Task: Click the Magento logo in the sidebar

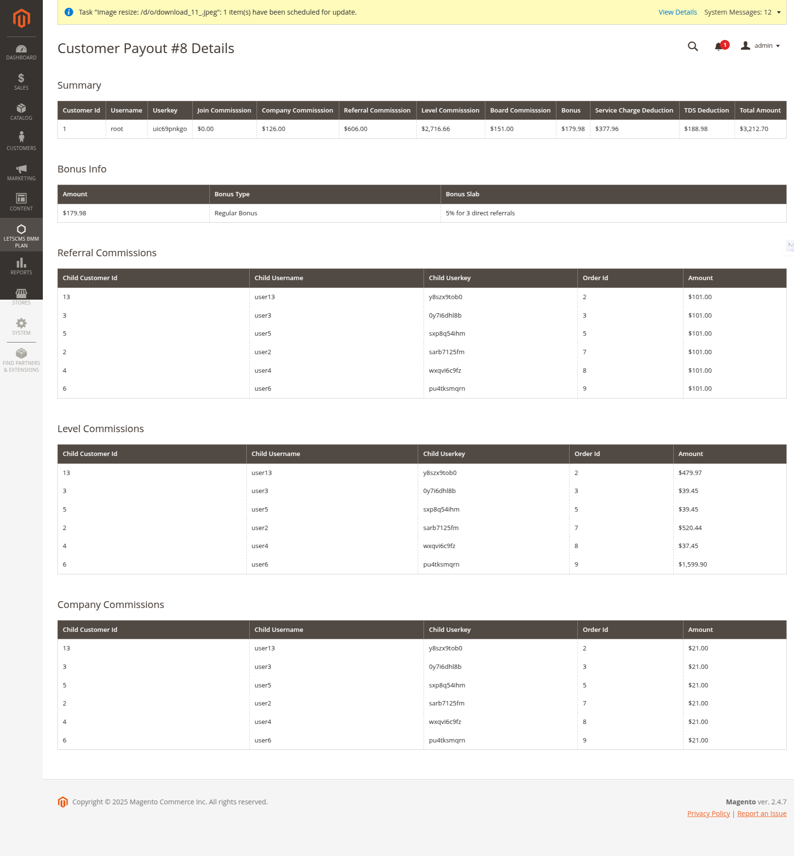Action: coord(21,19)
